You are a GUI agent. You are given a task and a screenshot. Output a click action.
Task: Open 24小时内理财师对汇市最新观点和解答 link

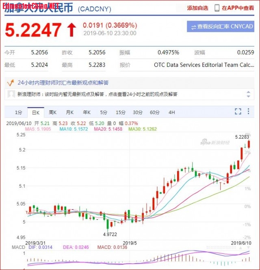63,83
